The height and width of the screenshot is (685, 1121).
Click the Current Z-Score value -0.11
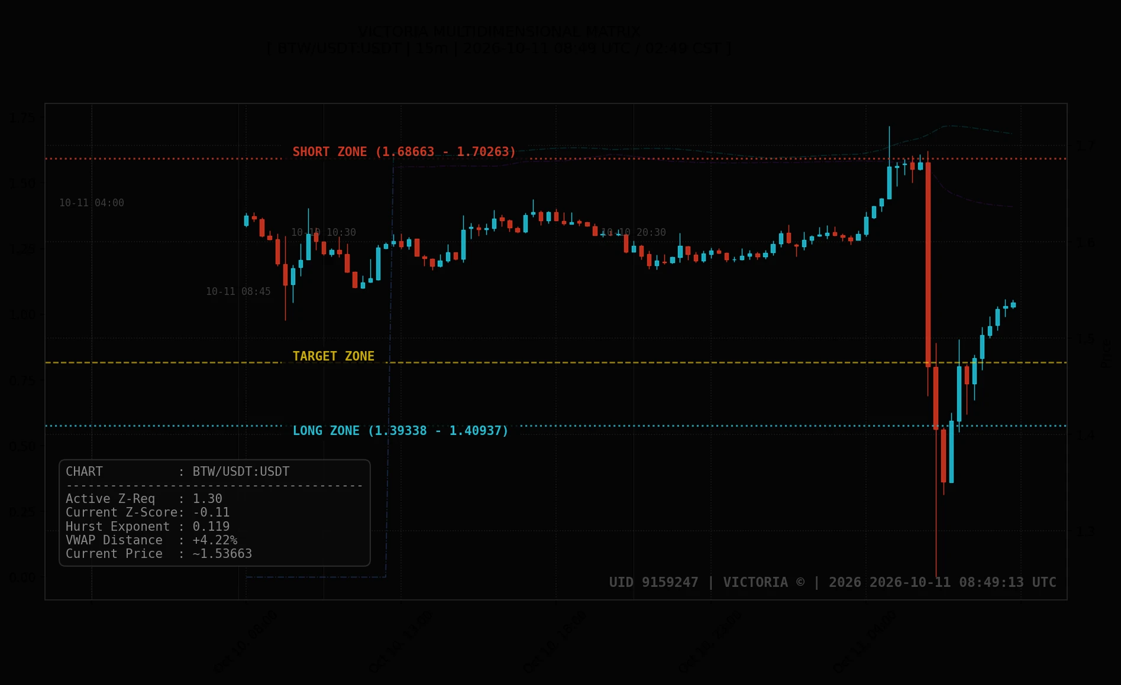point(211,512)
